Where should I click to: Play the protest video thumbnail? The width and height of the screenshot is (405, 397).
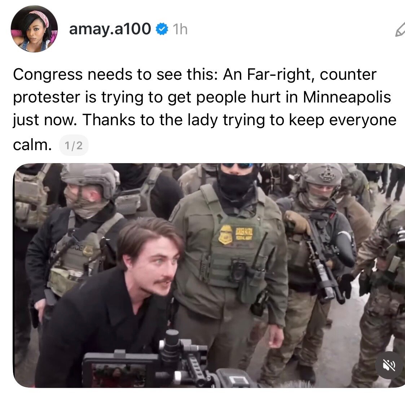click(209, 275)
